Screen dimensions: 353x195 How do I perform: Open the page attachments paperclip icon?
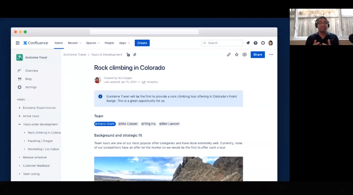pyautogui.click(x=135, y=55)
